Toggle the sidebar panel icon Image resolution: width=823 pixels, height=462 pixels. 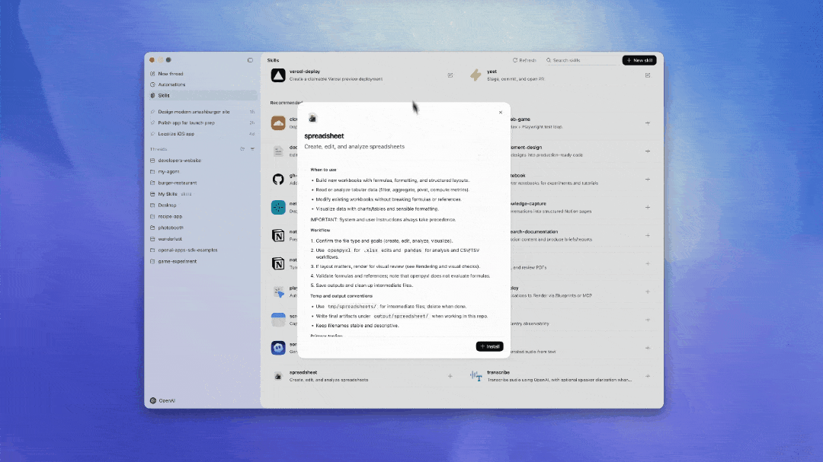click(251, 60)
